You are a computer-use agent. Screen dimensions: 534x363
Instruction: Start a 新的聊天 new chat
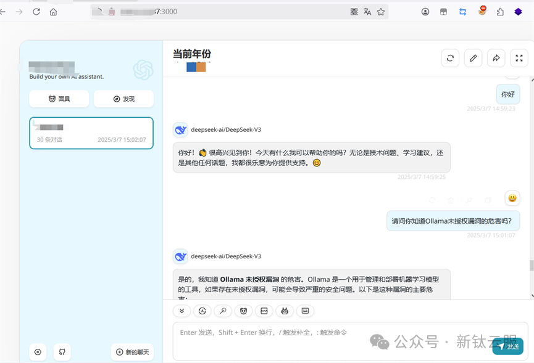point(132,352)
